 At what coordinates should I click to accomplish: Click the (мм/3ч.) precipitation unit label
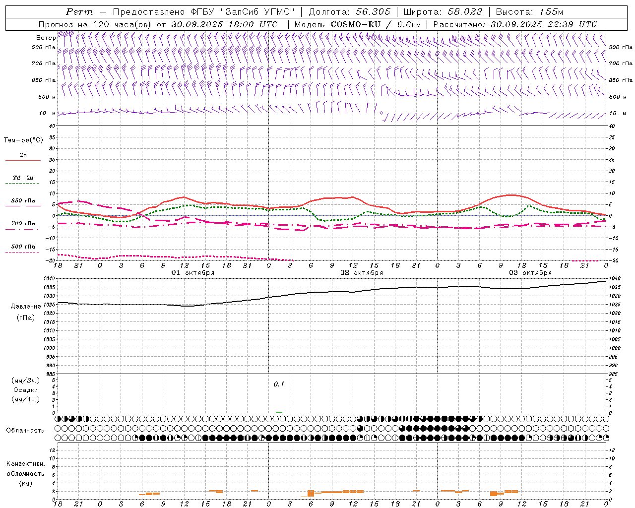[26, 381]
